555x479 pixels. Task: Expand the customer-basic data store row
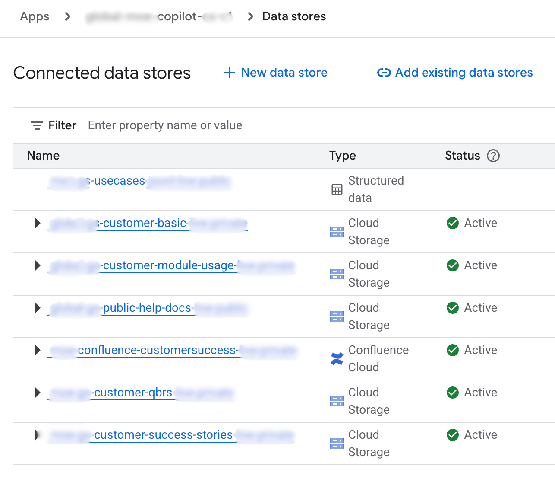pyautogui.click(x=38, y=223)
